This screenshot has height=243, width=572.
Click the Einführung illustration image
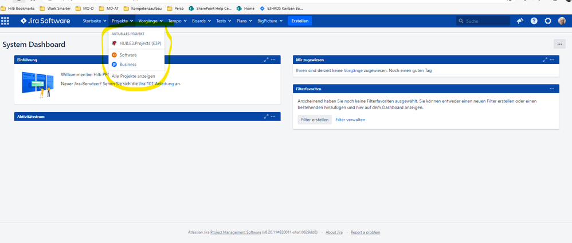(x=37, y=85)
